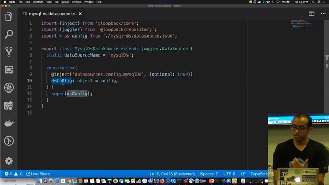329x185 pixels.
Task: Open iTunes from the Dock
Action: (144, 181)
